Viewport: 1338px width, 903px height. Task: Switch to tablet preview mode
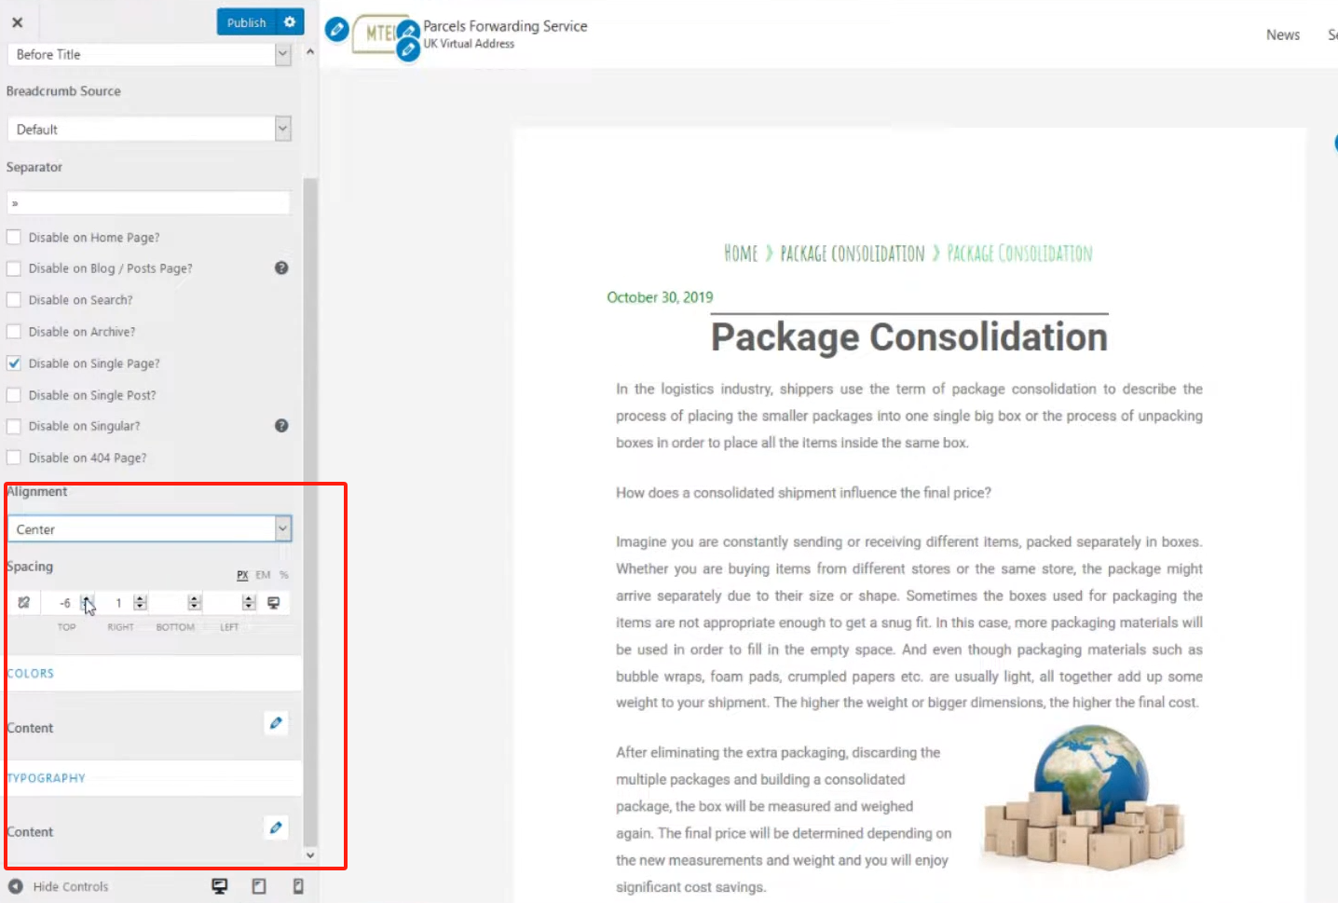pyautogui.click(x=259, y=886)
